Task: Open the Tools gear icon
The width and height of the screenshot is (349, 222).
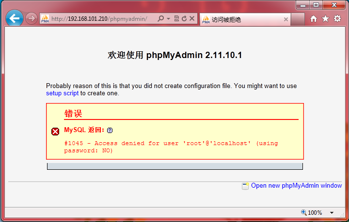Action: tap(337, 18)
